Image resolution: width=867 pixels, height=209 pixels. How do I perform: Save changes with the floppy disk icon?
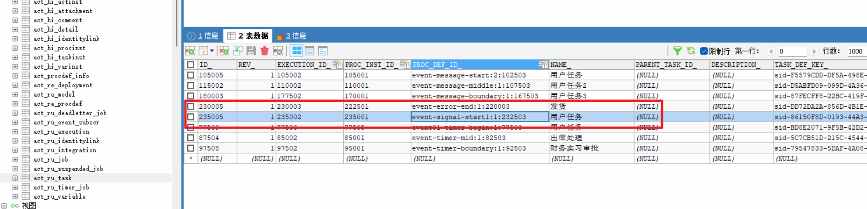(251, 51)
